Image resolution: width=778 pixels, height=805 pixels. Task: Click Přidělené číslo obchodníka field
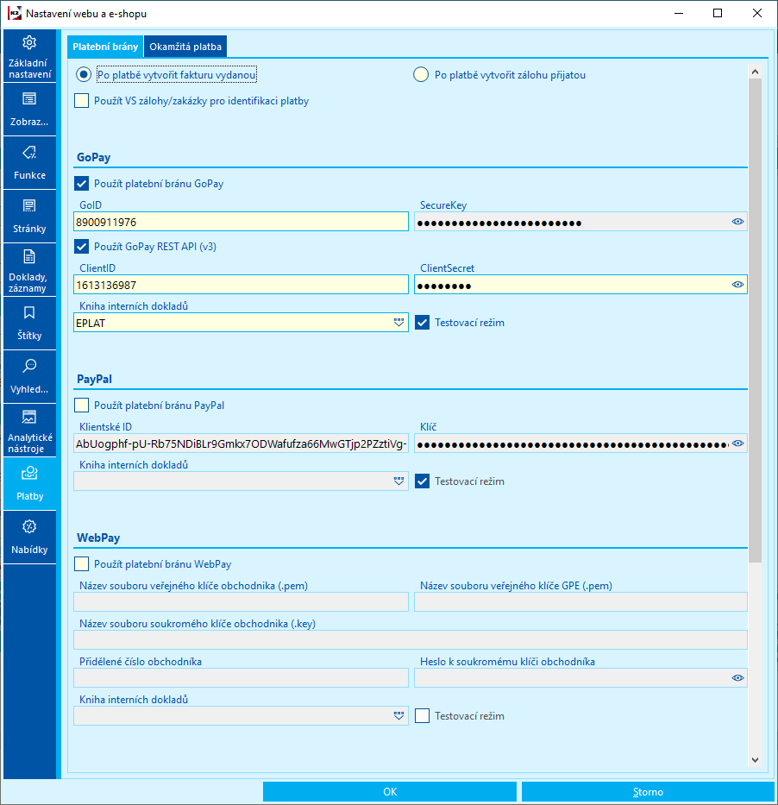[x=241, y=677]
